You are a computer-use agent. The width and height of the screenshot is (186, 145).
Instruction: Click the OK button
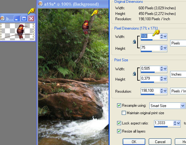[x=134, y=142]
